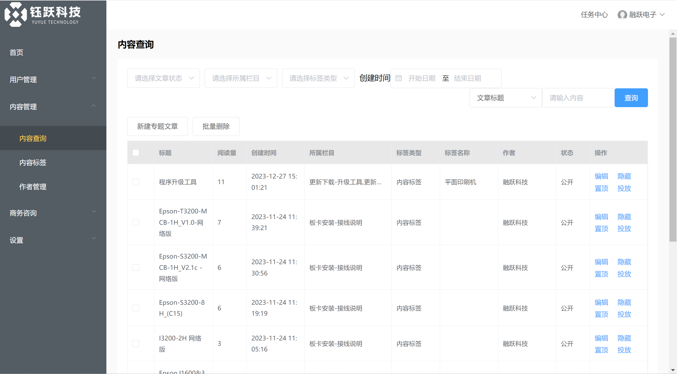The width and height of the screenshot is (677, 374).
Task: Click the vertical page scrollbar thumb
Action: tap(673, 140)
